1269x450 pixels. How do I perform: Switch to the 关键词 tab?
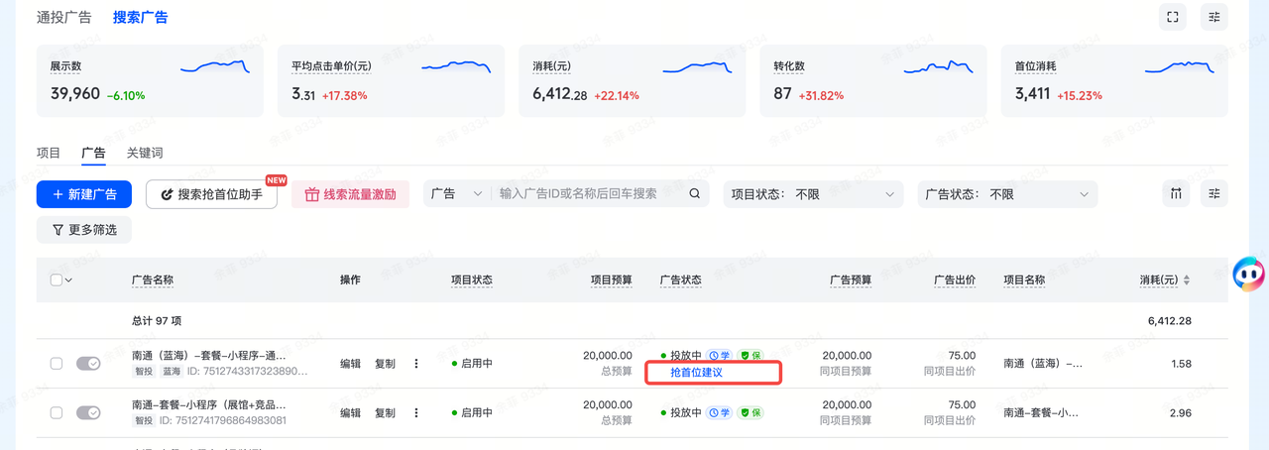pyautogui.click(x=145, y=153)
